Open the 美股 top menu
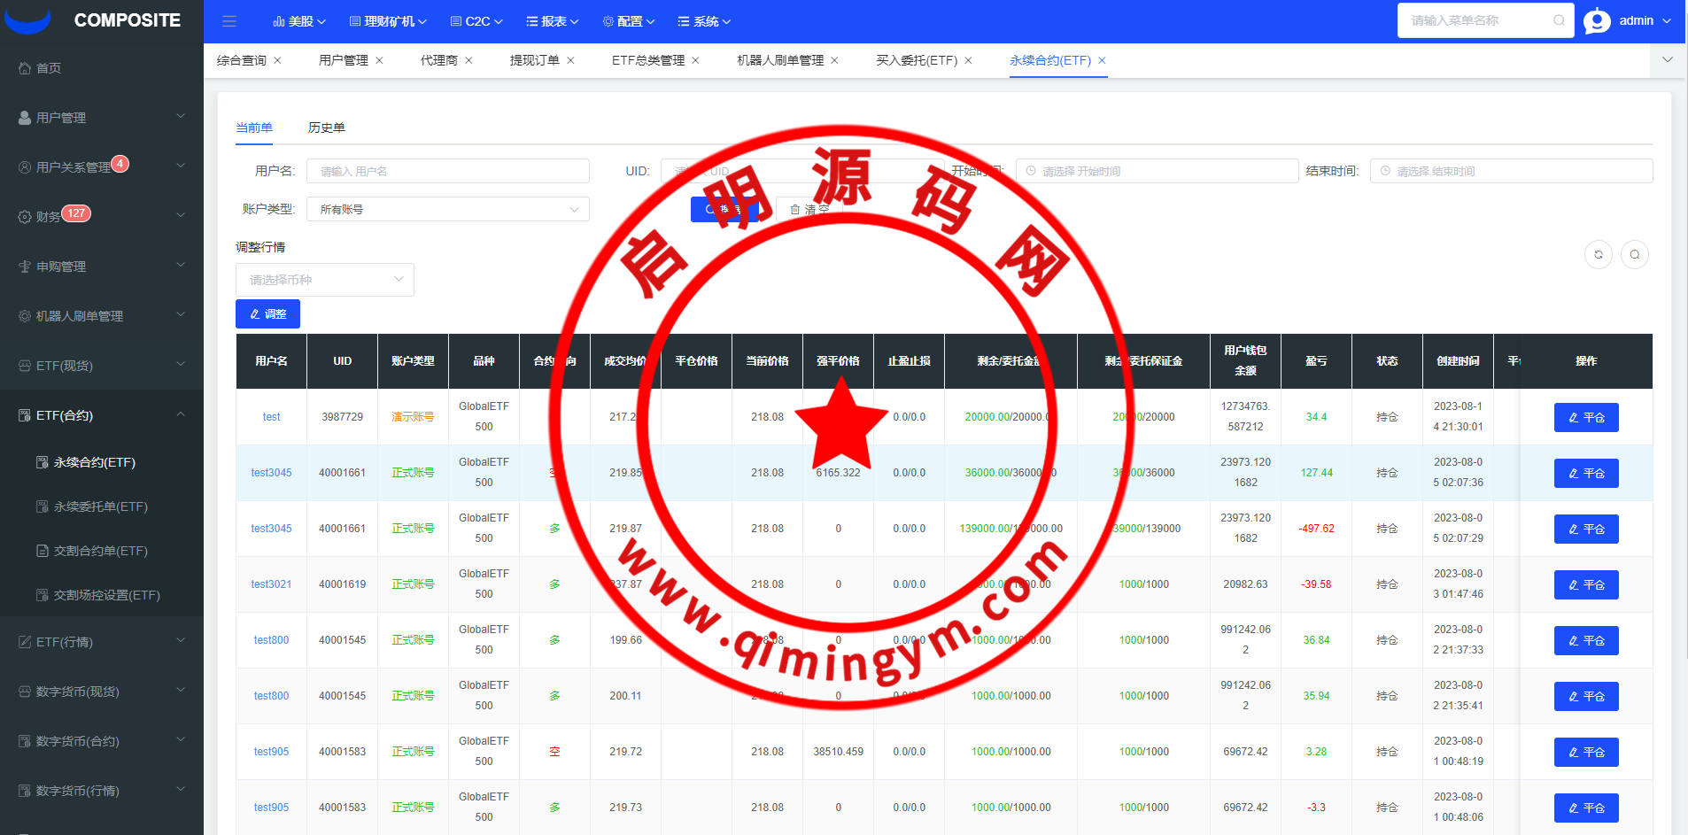The width and height of the screenshot is (1688, 835). [299, 21]
